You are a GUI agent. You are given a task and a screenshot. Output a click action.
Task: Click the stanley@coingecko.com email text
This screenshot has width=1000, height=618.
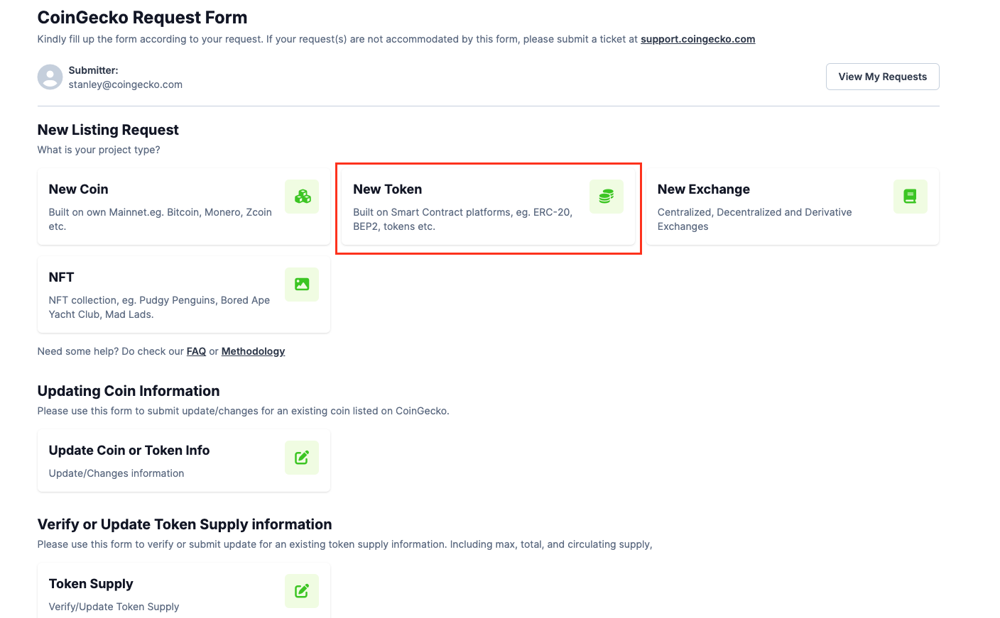126,84
